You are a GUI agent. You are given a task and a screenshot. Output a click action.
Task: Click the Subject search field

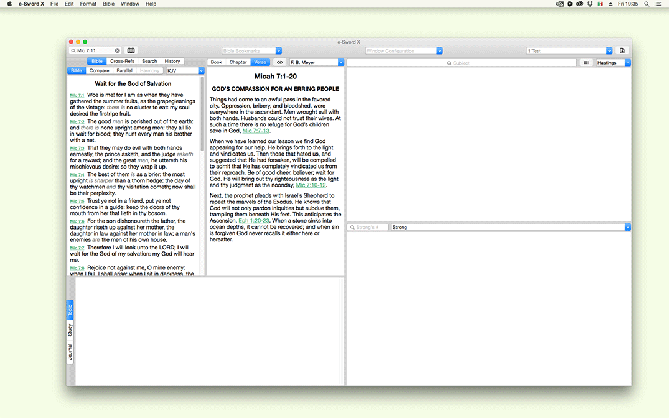[x=462, y=63]
